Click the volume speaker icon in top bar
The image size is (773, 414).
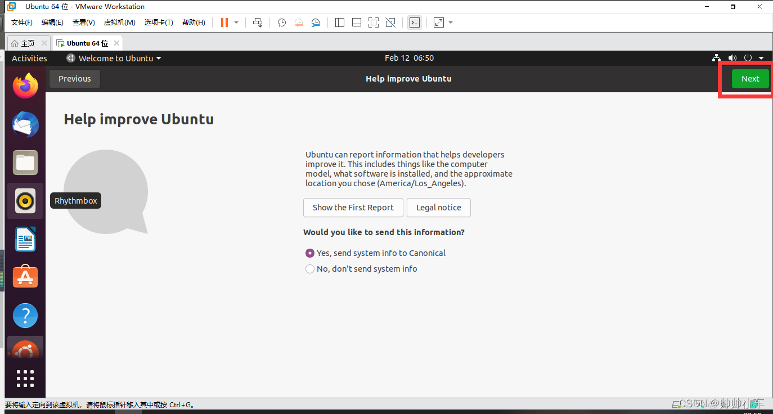732,58
